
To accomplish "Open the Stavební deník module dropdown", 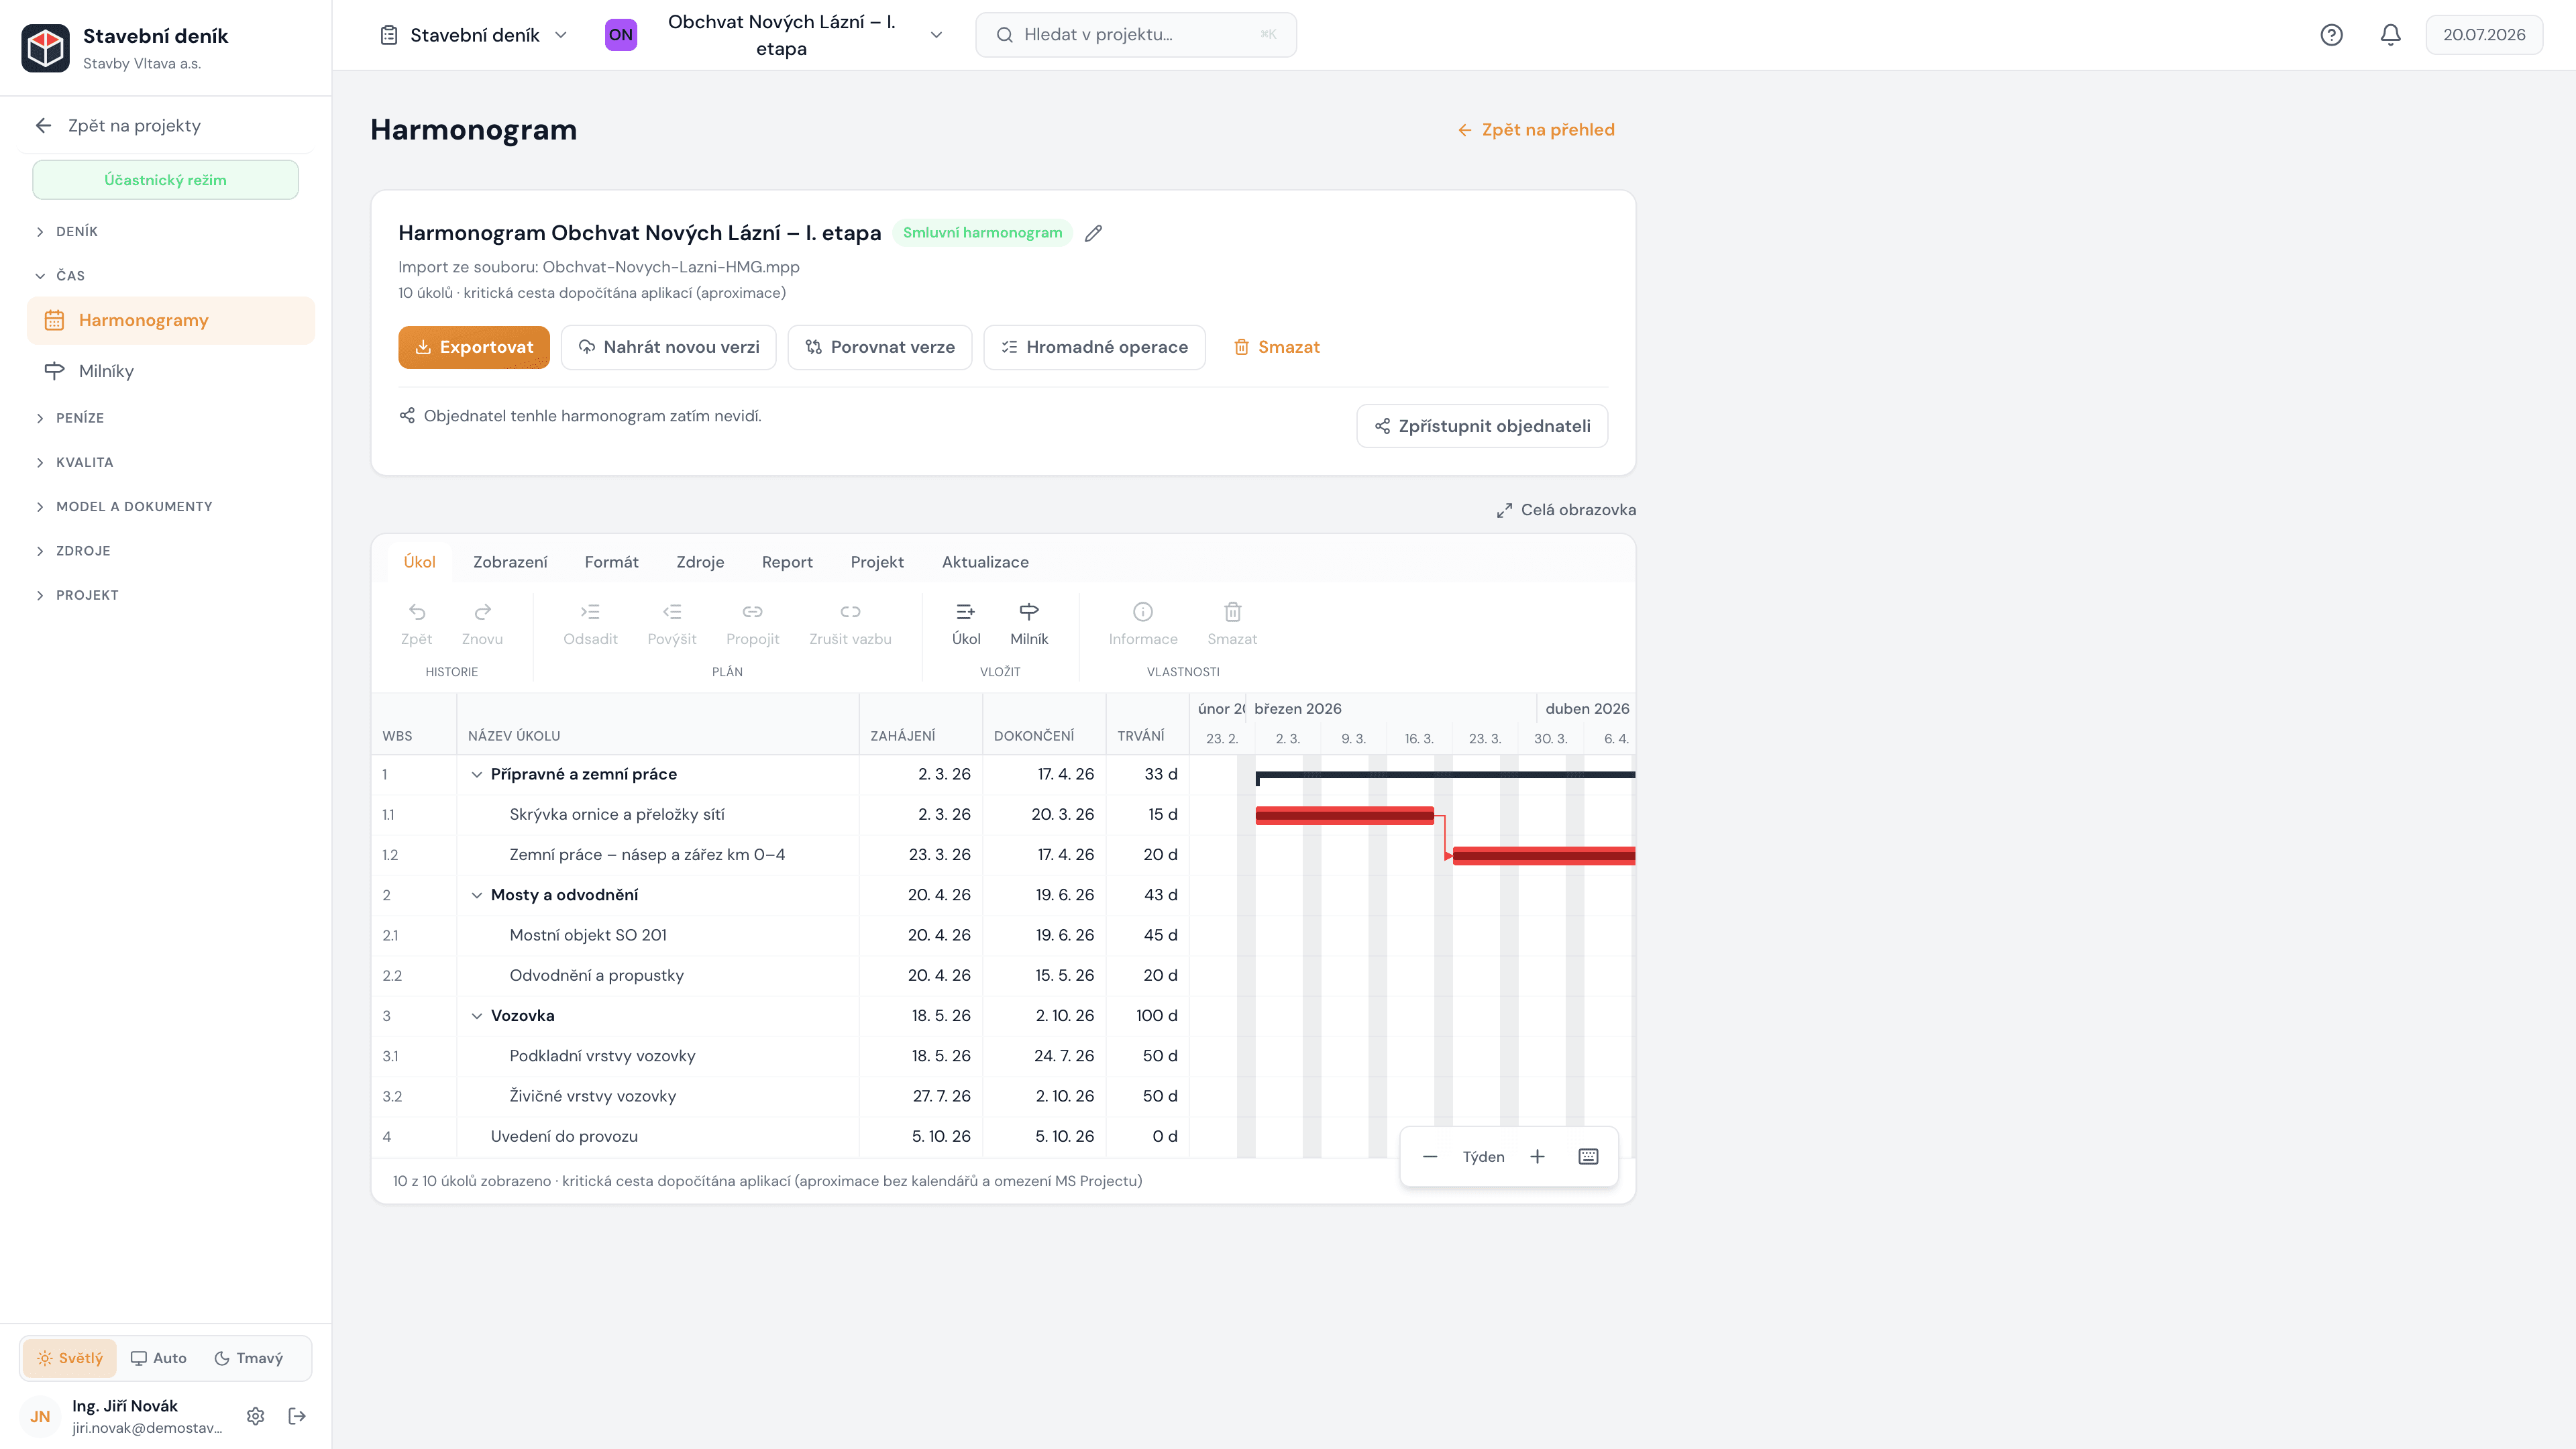I will click(x=474, y=35).
